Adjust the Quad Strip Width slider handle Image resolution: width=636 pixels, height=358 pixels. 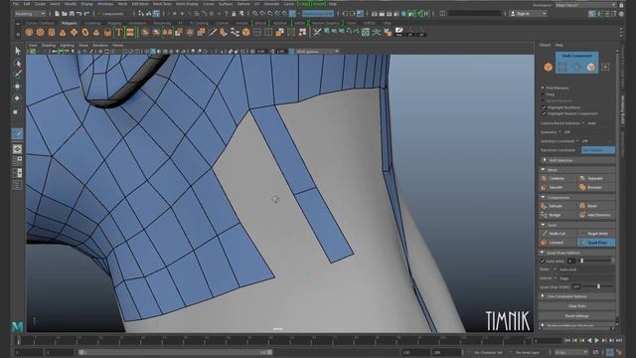click(598, 286)
